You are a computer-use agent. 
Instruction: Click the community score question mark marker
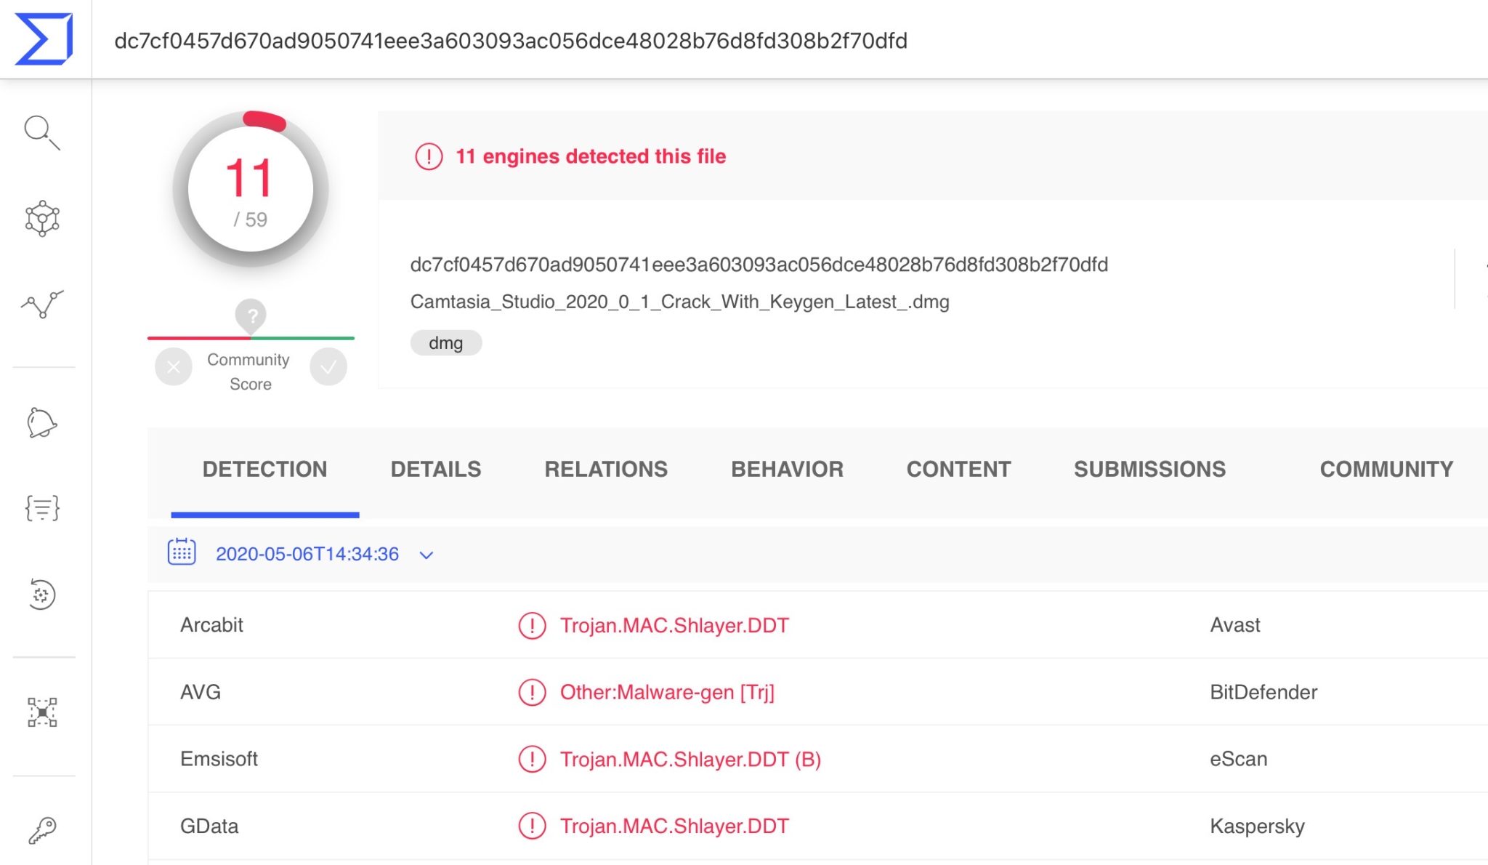pos(251,316)
